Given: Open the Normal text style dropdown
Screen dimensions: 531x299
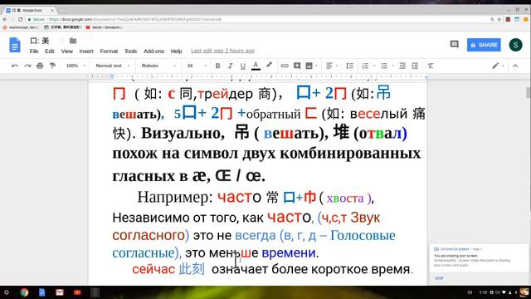Looking at the screenshot, I should tap(113, 66).
